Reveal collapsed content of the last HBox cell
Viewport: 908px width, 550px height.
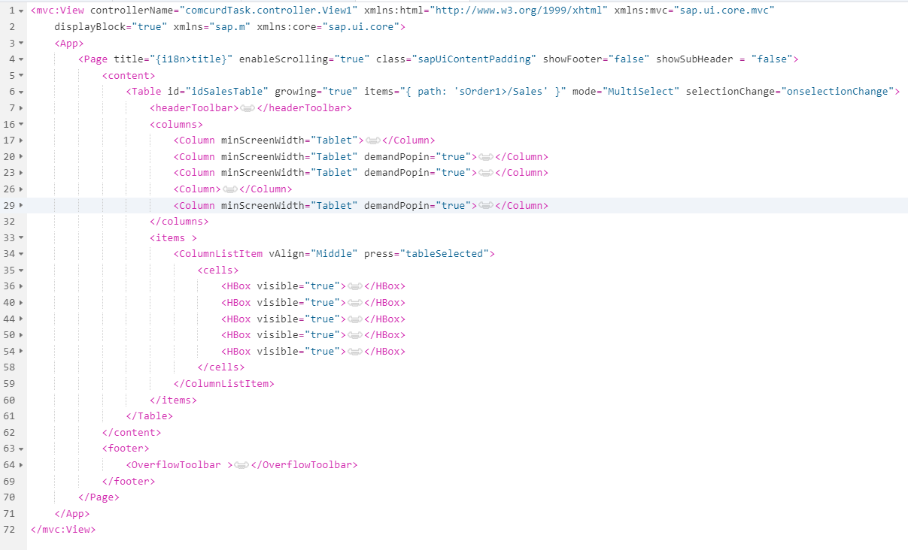click(x=355, y=351)
